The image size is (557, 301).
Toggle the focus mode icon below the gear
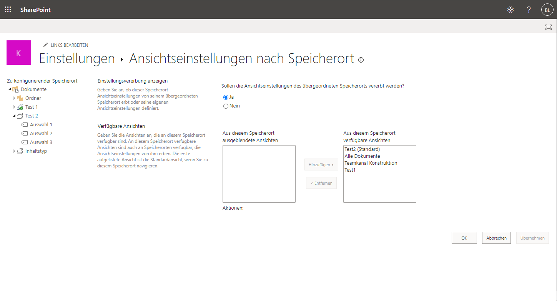click(549, 27)
